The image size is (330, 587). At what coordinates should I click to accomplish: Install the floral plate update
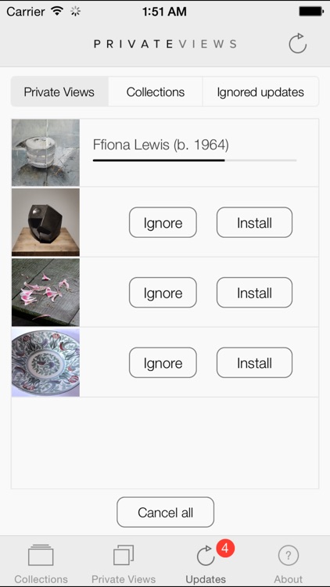(254, 362)
